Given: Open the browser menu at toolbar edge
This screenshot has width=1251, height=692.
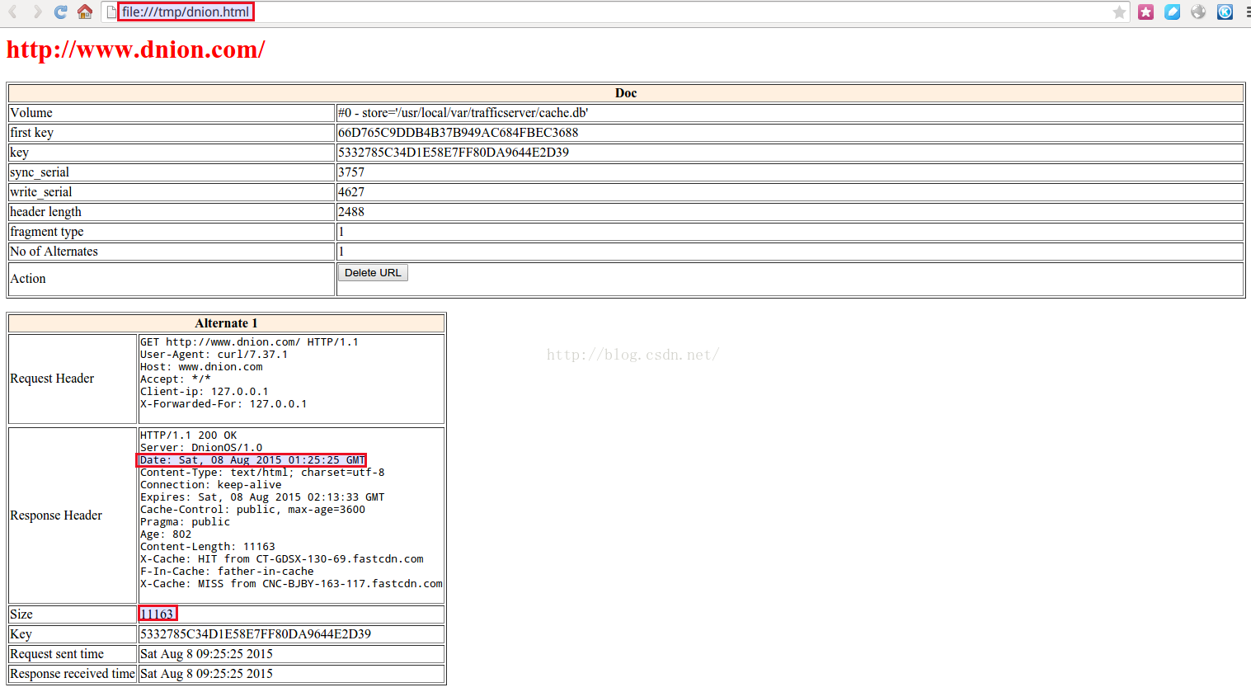Looking at the screenshot, I should click(x=1247, y=12).
